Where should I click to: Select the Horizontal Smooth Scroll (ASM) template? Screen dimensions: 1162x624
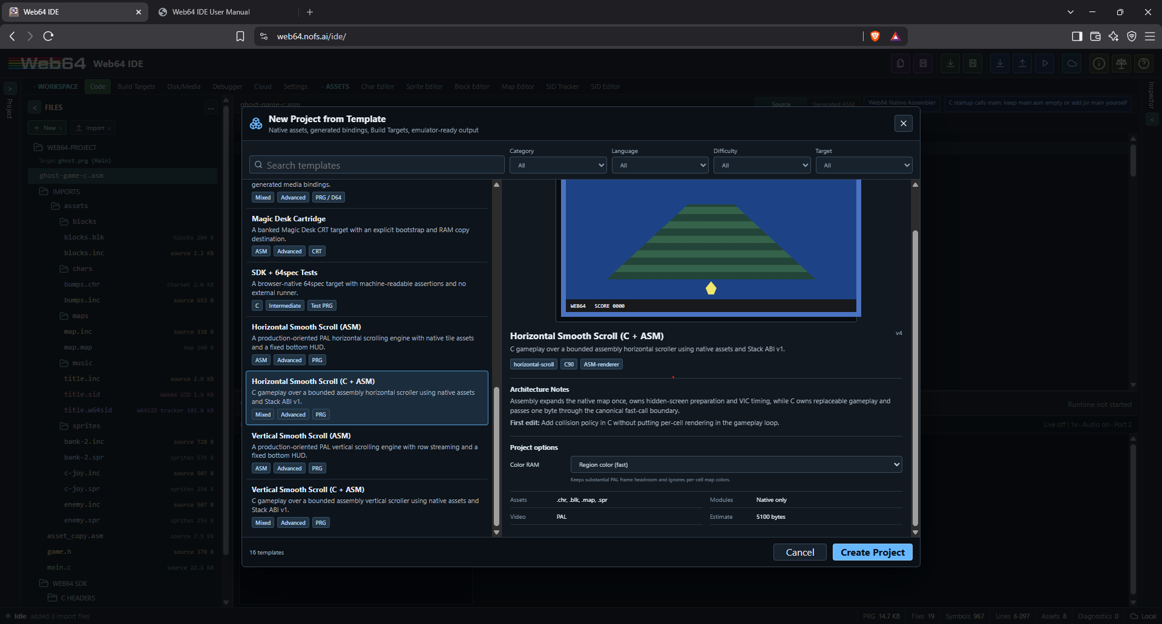[367, 343]
